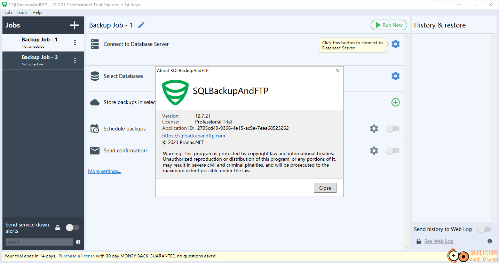The image size is (499, 263).
Task: Click Select Databases label
Action: pyautogui.click(x=123, y=76)
